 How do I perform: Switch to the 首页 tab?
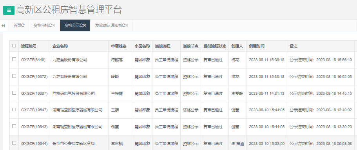coord(19,25)
